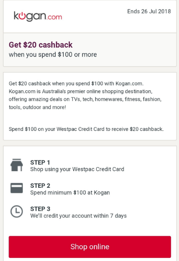Image resolution: width=179 pixels, height=261 pixels.
Task: Select 'Spend minimum $100 at Kogan' text
Action: [x=70, y=193]
